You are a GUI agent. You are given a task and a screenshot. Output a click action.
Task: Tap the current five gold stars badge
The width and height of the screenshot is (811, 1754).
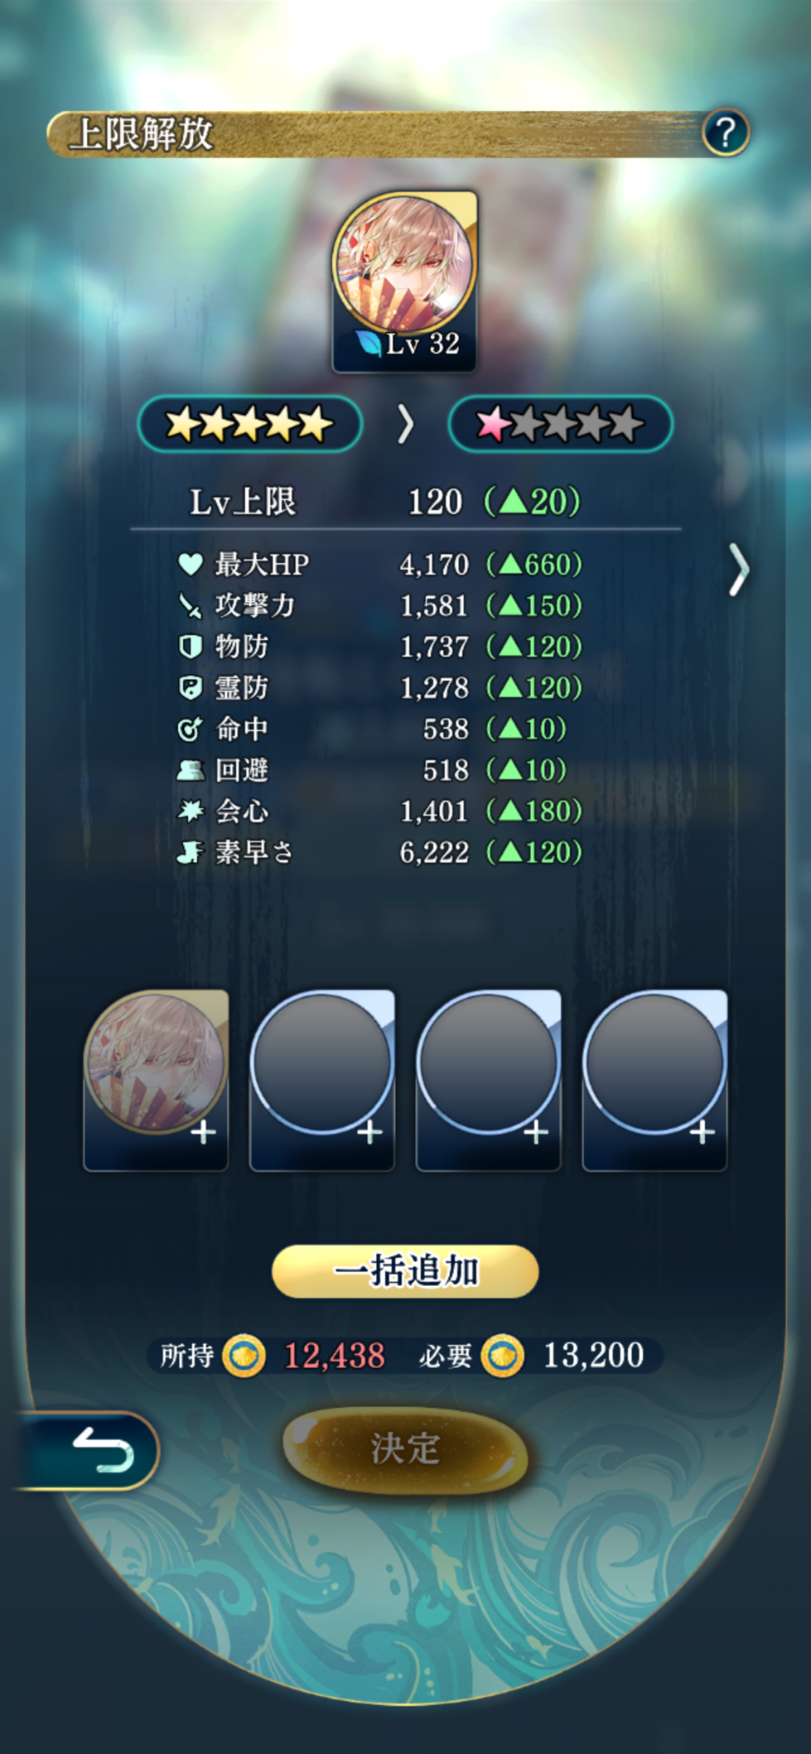[x=249, y=424]
